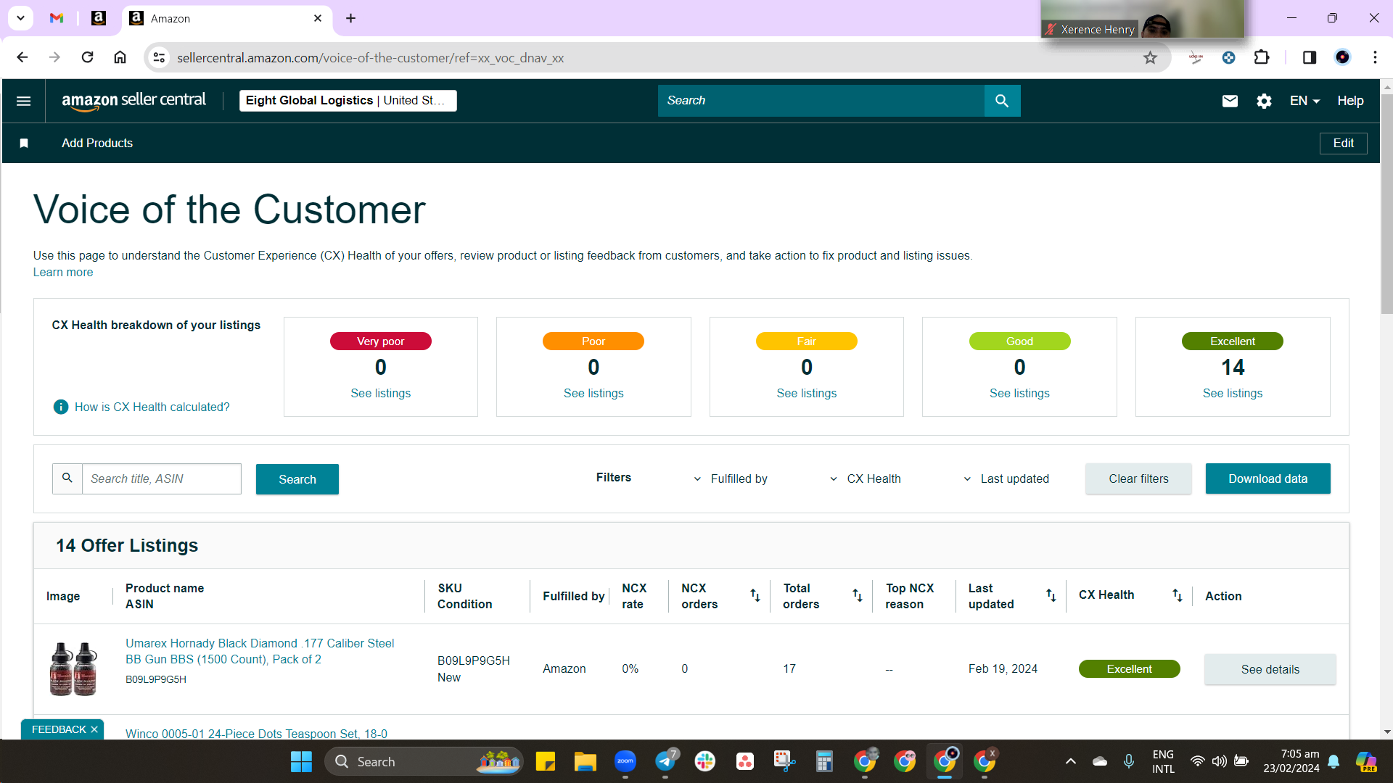This screenshot has height=783, width=1393.
Task: Click the Clear filters button
Action: click(x=1138, y=478)
